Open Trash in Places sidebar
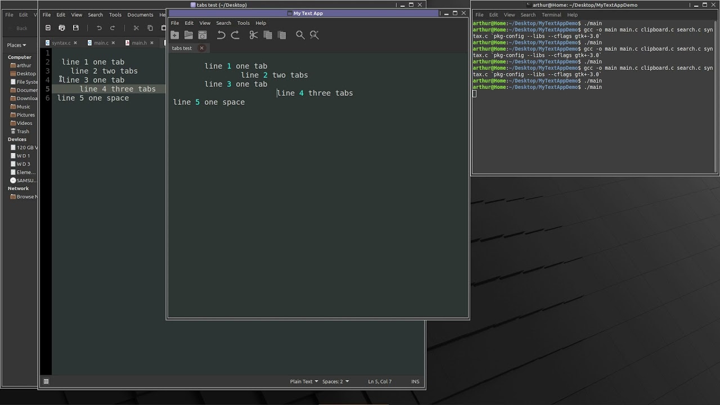 pos(20,132)
